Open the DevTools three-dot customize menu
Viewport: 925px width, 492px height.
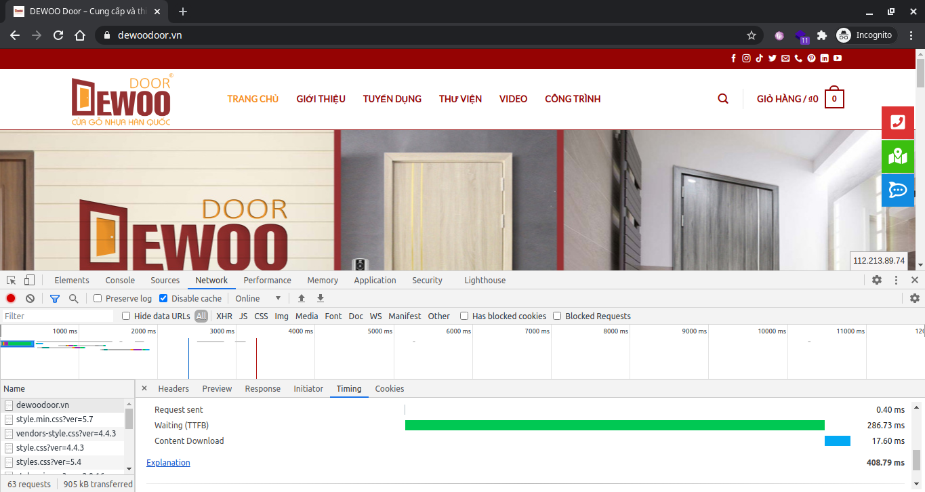coord(896,280)
